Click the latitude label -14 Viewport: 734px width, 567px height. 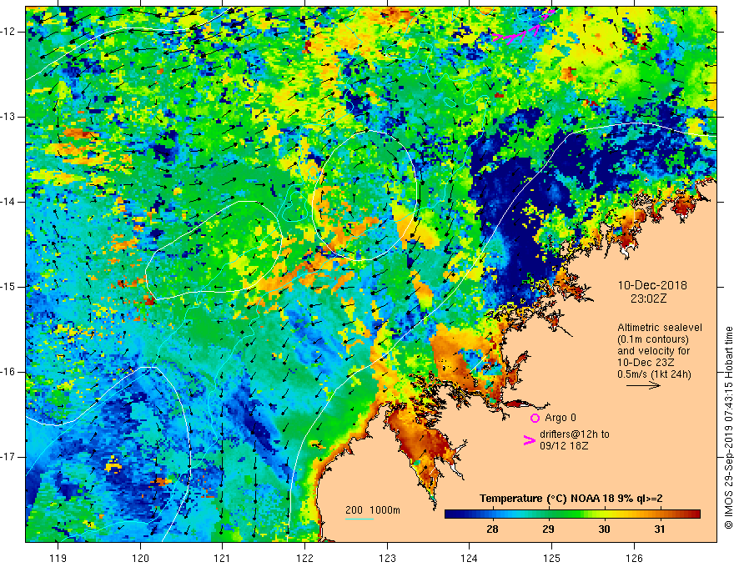[x=8, y=202]
